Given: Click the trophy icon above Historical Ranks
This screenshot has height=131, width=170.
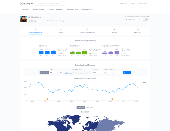Looking at the screenshot, I should [87, 30].
